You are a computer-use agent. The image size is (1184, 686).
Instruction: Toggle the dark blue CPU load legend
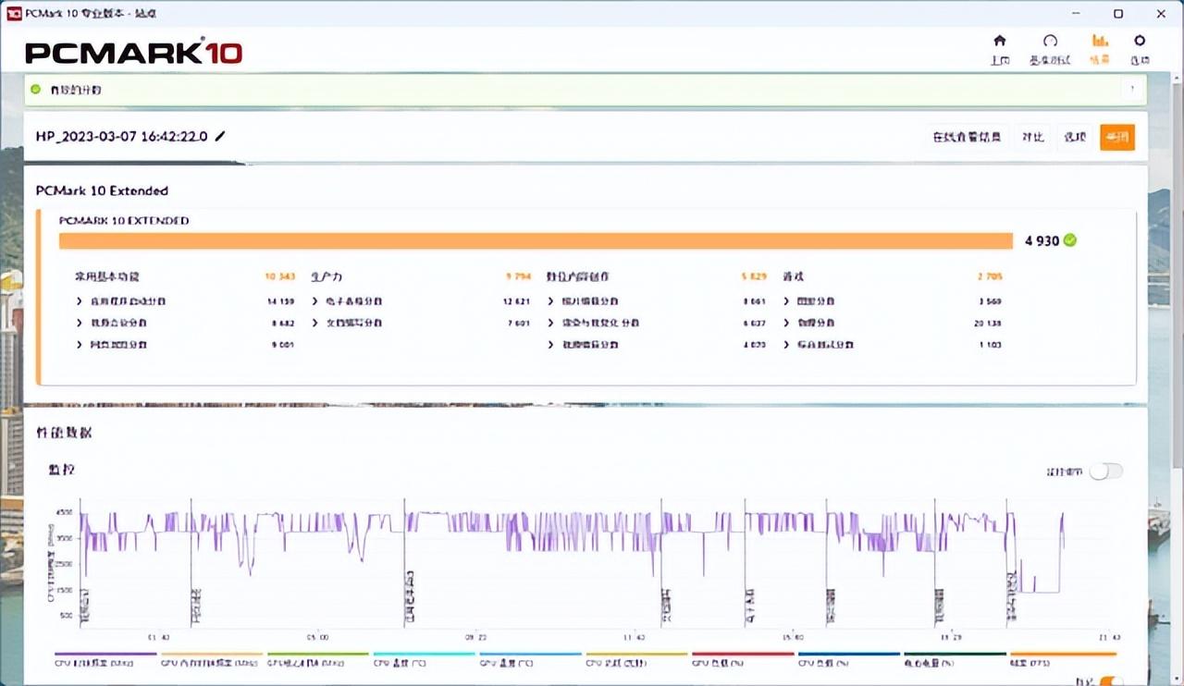(848, 659)
